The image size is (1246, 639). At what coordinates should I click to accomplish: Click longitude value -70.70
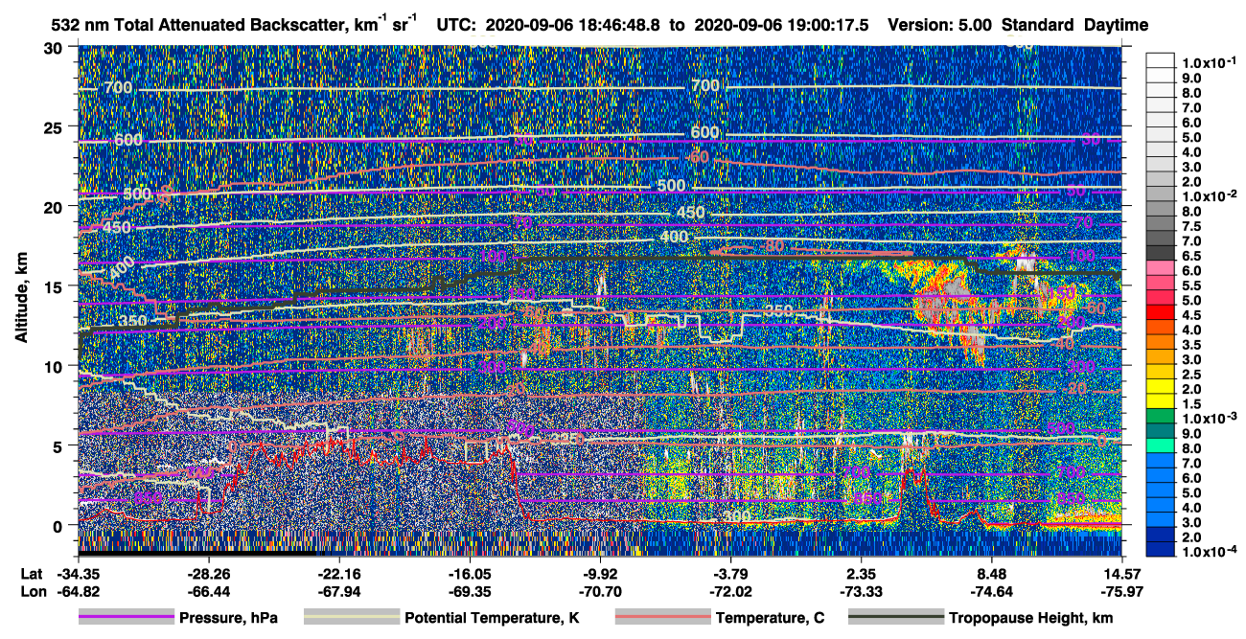click(x=600, y=591)
